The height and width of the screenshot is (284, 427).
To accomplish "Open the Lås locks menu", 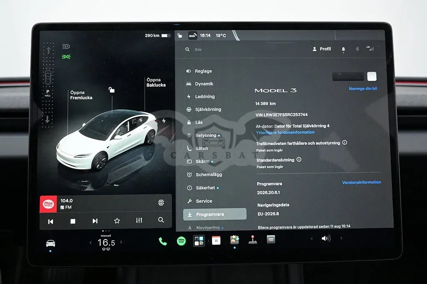I will tap(195, 123).
